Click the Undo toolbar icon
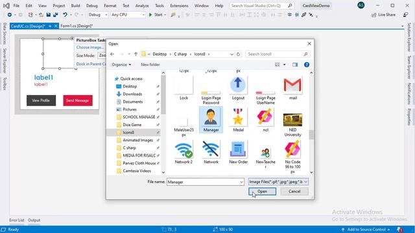This screenshot has width=415, height=233. pos(65,15)
